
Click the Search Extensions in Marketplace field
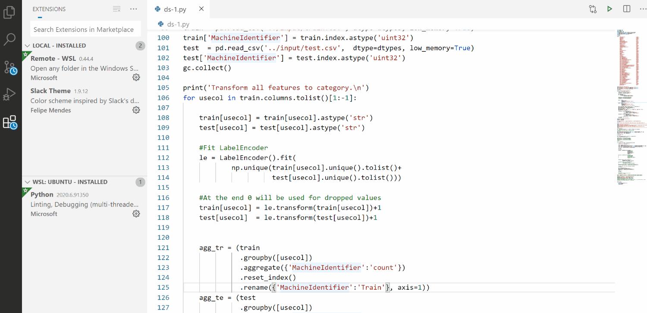85,29
